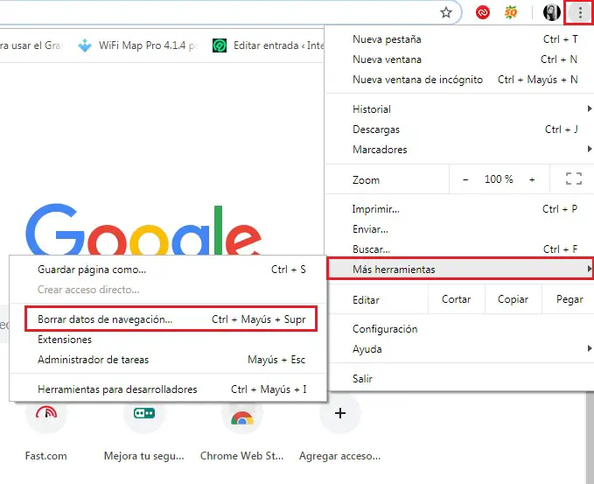Select Nueva pestaña in menu

(x=459, y=39)
